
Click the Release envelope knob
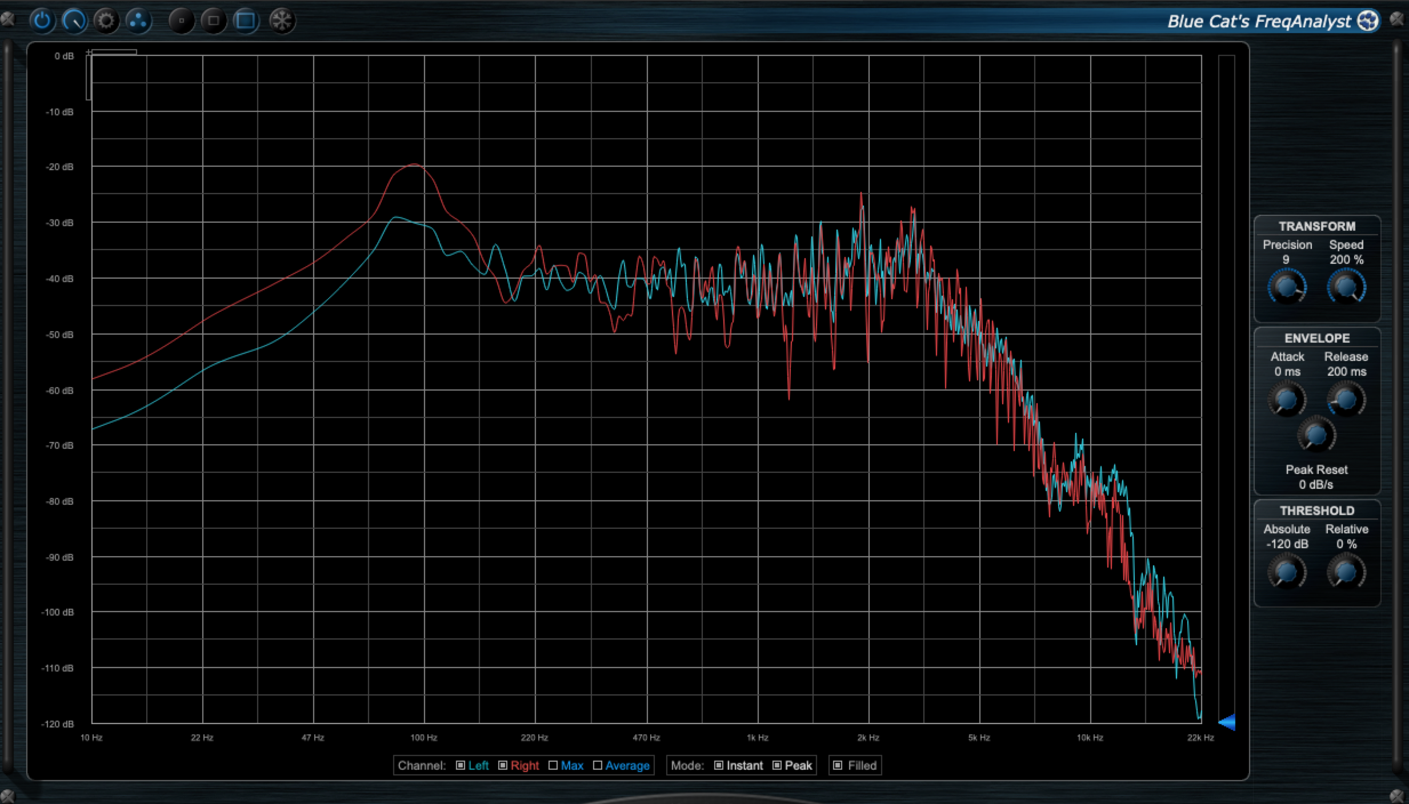(x=1346, y=400)
